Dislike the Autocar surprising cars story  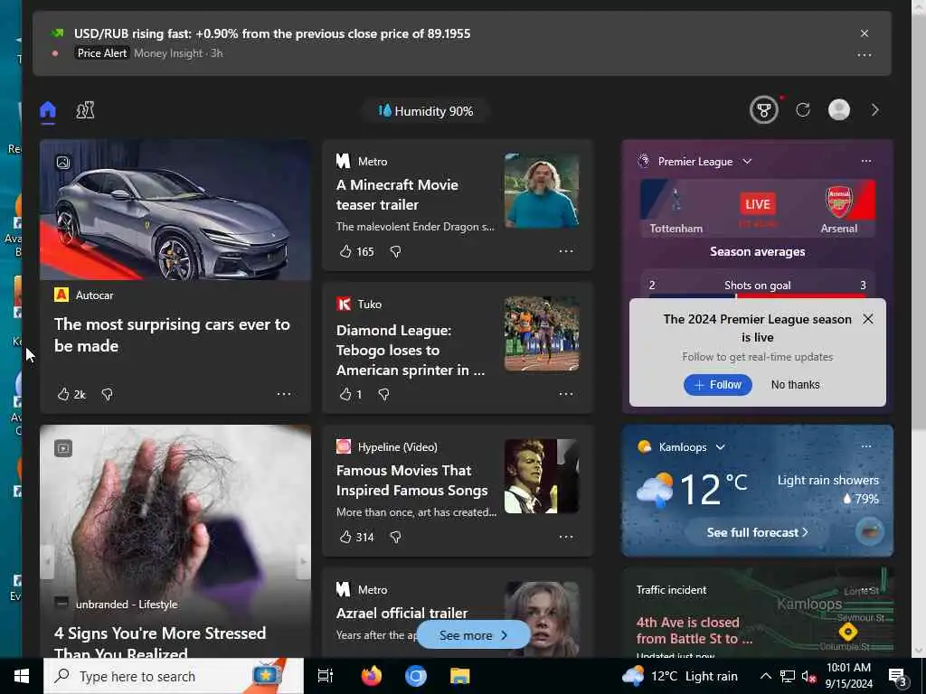pos(107,394)
